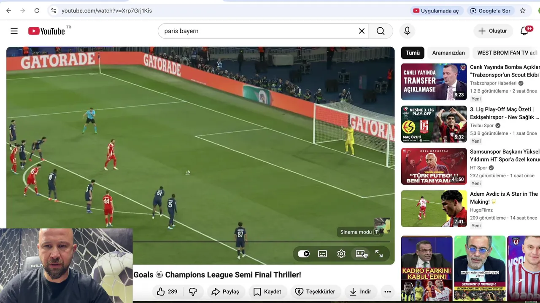Dislike the video with thumbs-down

[193, 292]
